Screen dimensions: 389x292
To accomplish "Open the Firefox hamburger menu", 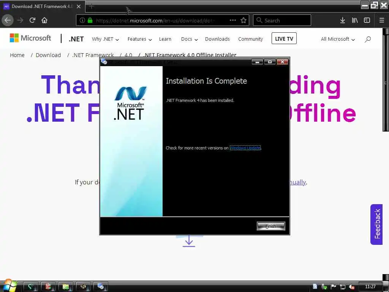I will 382,21.
